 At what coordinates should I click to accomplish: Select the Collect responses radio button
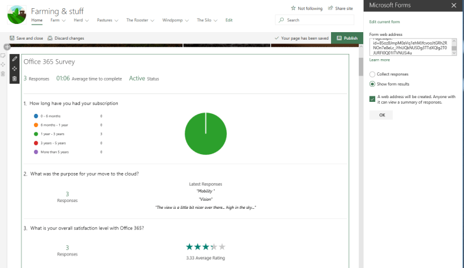[373, 74]
